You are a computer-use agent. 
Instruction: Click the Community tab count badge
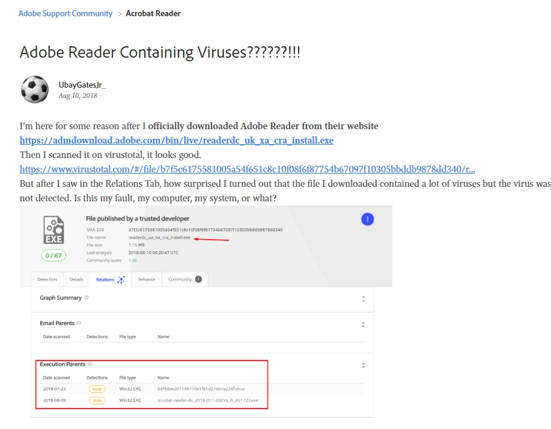[198, 279]
